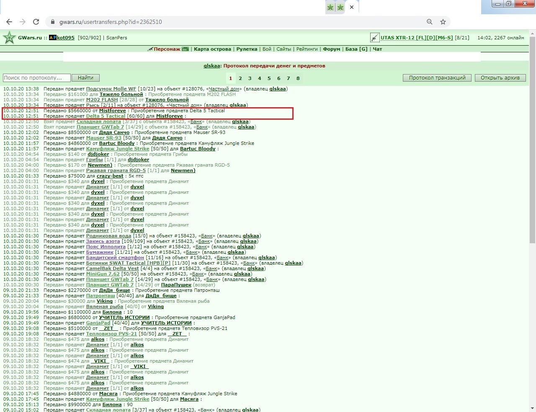Open the Рейтинги navigation item

(307, 49)
